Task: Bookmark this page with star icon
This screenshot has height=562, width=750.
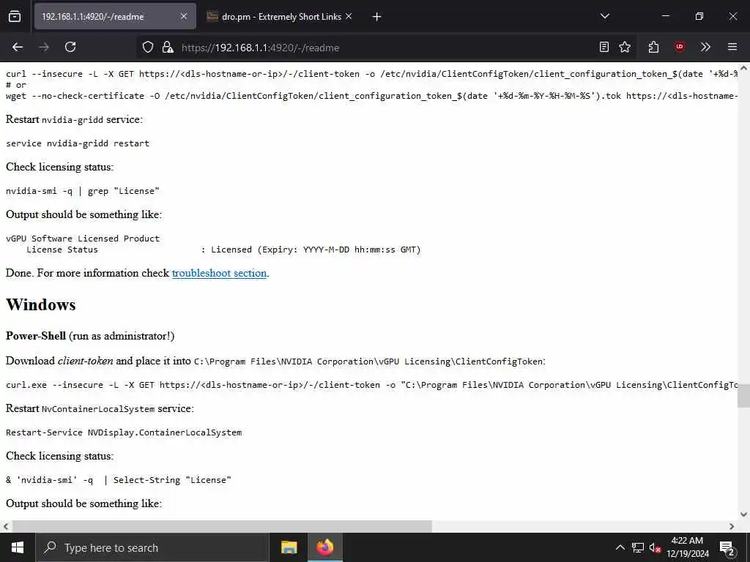Action: coord(625,47)
